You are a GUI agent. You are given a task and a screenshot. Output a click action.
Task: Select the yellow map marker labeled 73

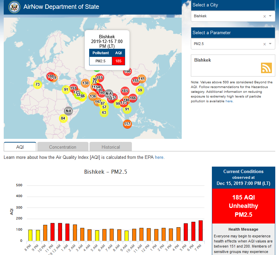point(38,84)
